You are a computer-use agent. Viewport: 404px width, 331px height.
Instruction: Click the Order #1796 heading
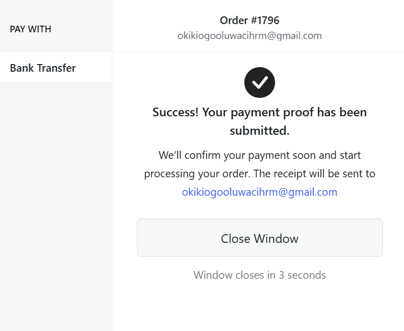coord(249,20)
